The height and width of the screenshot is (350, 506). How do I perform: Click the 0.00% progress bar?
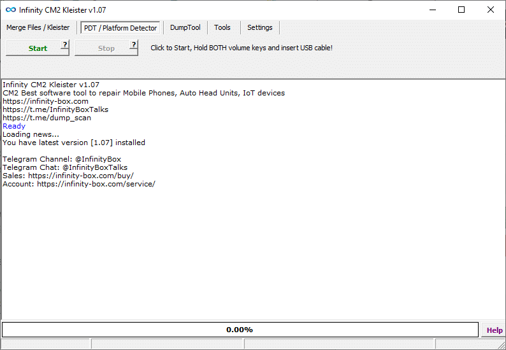(x=240, y=330)
